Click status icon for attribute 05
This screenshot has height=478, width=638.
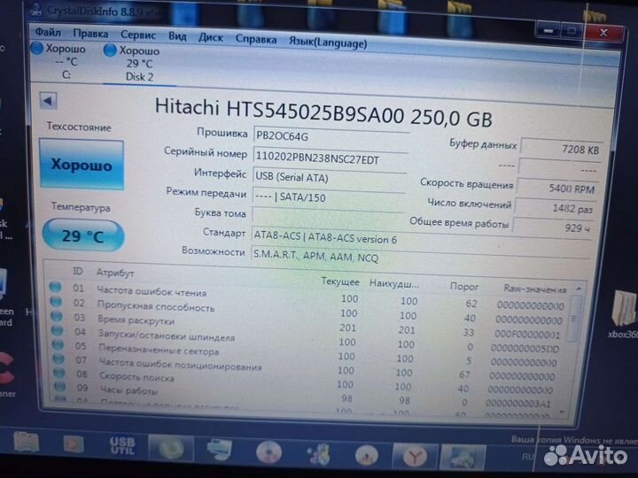[x=58, y=344]
